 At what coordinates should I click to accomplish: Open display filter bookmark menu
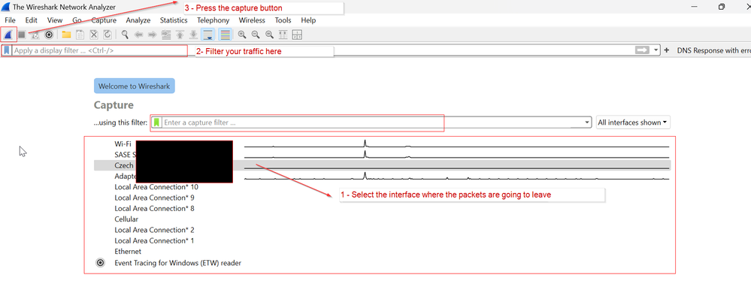tap(7, 50)
